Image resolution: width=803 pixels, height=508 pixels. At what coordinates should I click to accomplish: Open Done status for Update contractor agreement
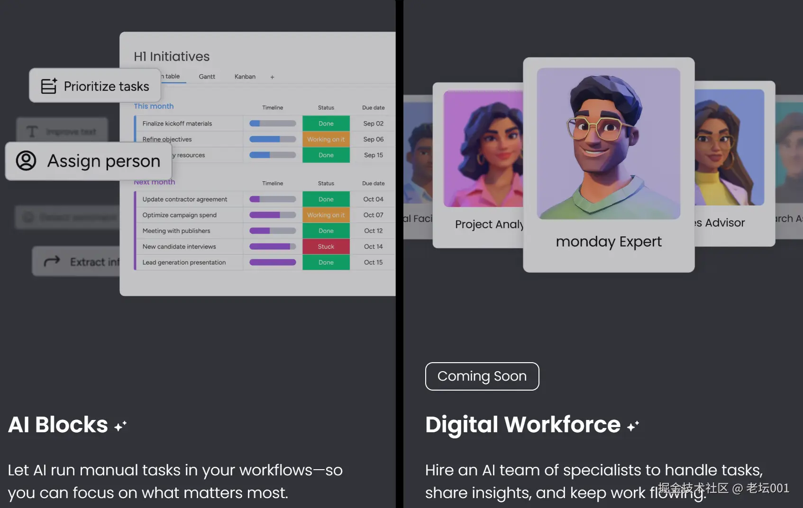point(326,199)
